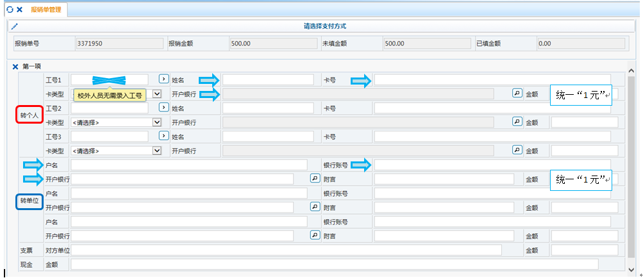
Task: Click the arrow button next to 工号3
Action: pyautogui.click(x=163, y=136)
